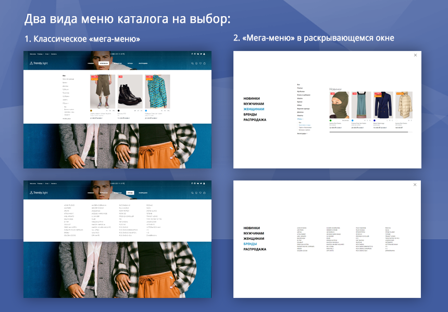The height and width of the screenshot is (312, 448).
Task: Click the Trendy.light logo
Action: tap(39, 63)
